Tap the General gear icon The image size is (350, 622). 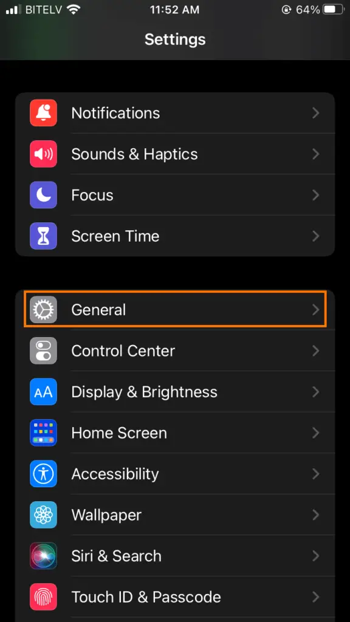(x=43, y=310)
